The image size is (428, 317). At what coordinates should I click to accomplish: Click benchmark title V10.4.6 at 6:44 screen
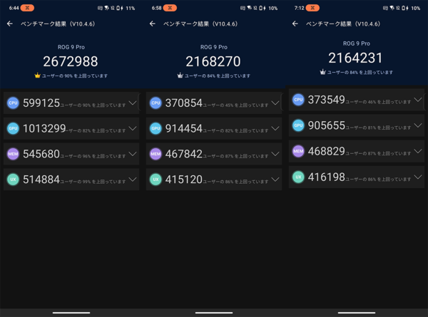(x=58, y=24)
